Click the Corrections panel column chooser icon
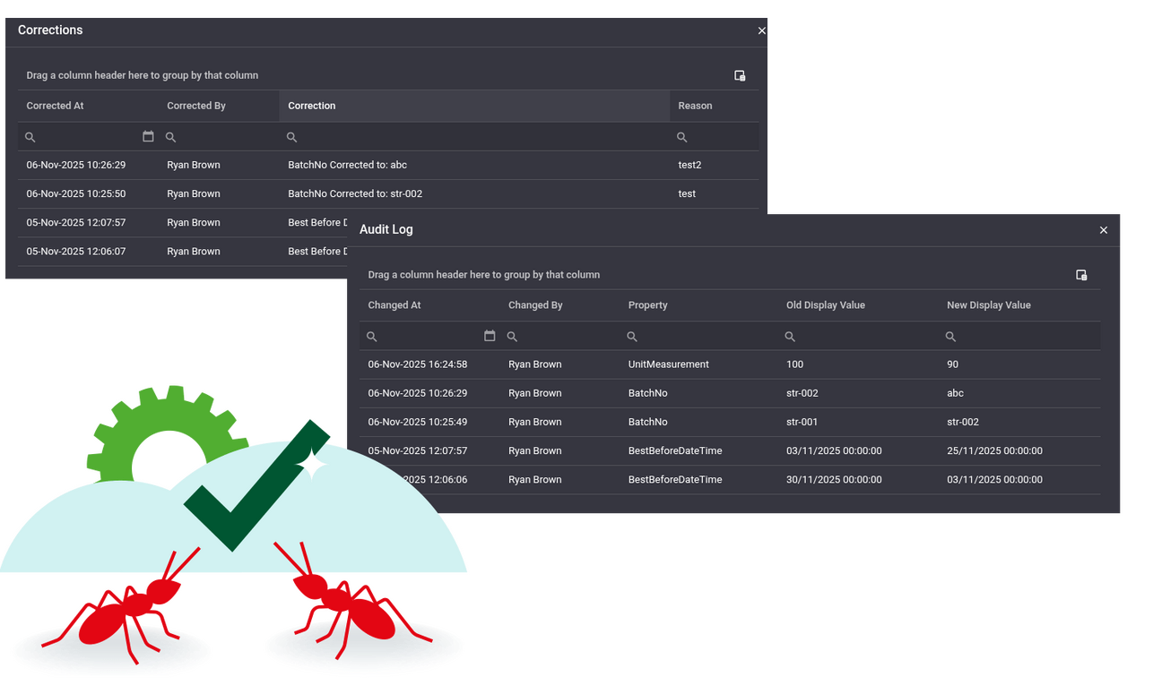Viewport: 1170px width, 694px height. tap(740, 76)
